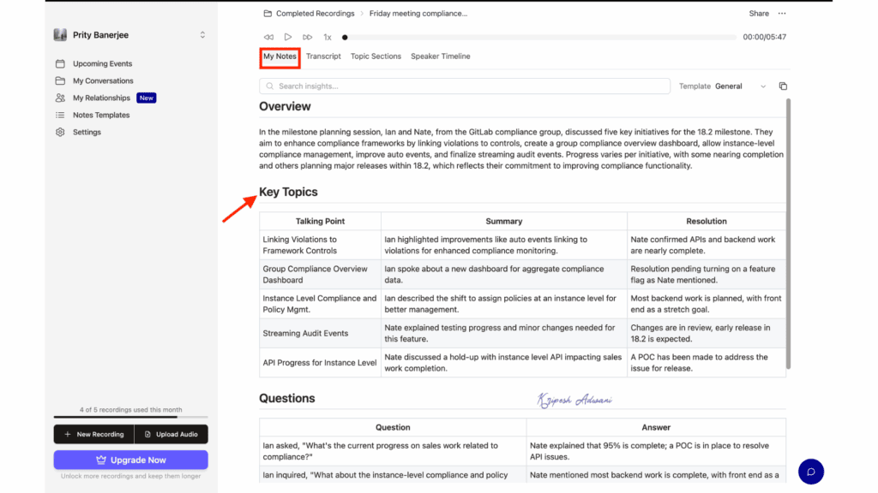Open the three-dot more options menu
This screenshot has height=493, width=878.
781,14
